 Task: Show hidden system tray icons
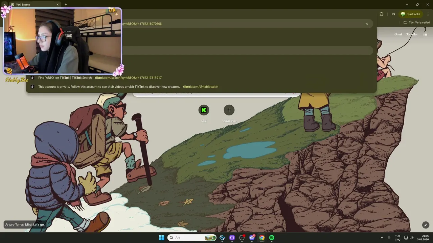pos(382,238)
